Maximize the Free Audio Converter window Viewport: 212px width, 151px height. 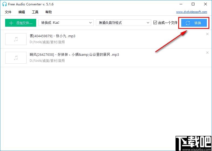[x=193, y=4]
